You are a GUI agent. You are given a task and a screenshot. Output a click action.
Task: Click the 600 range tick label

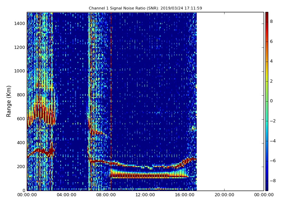pyautogui.click(x=21, y=119)
